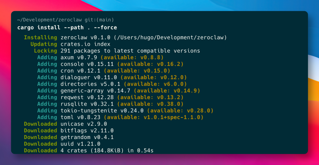Click the available v0.38.0 note for rusqlite
Screen dimensions: 319x165
(x=150, y=104)
